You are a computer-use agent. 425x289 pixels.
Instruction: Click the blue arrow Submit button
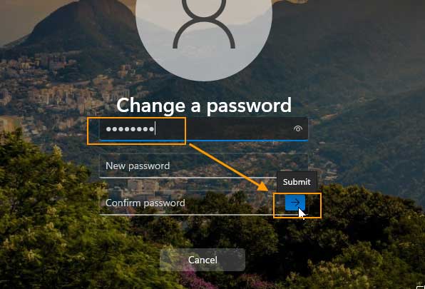click(295, 203)
